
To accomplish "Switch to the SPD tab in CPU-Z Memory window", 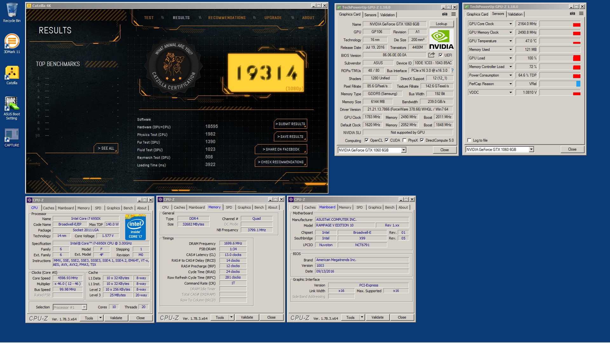I will [229, 207].
